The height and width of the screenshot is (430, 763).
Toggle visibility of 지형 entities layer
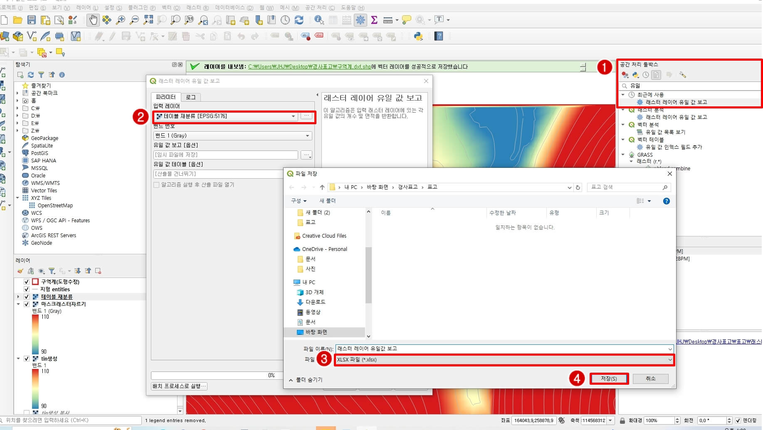pos(27,289)
